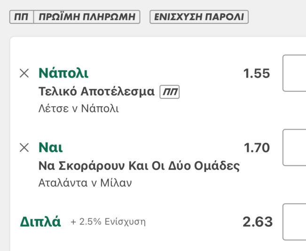
Task: Open the ΕΝΙΣΧΥΣΗ ΠΑΡΟΛΙ offer tag
Action: (x=199, y=17)
